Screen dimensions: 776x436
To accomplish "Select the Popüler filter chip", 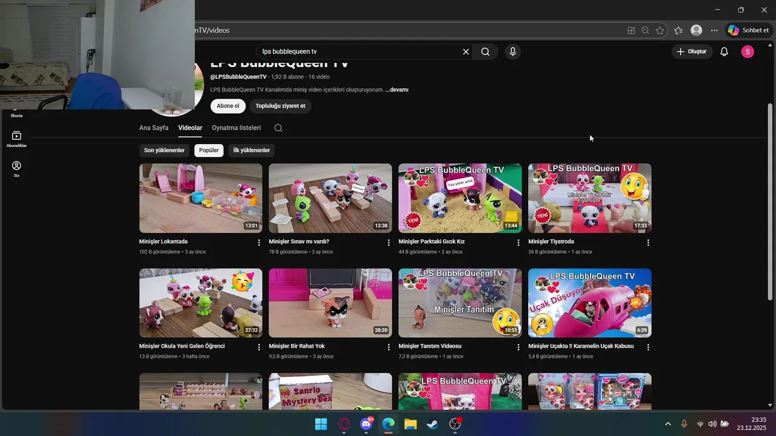I will 209,150.
